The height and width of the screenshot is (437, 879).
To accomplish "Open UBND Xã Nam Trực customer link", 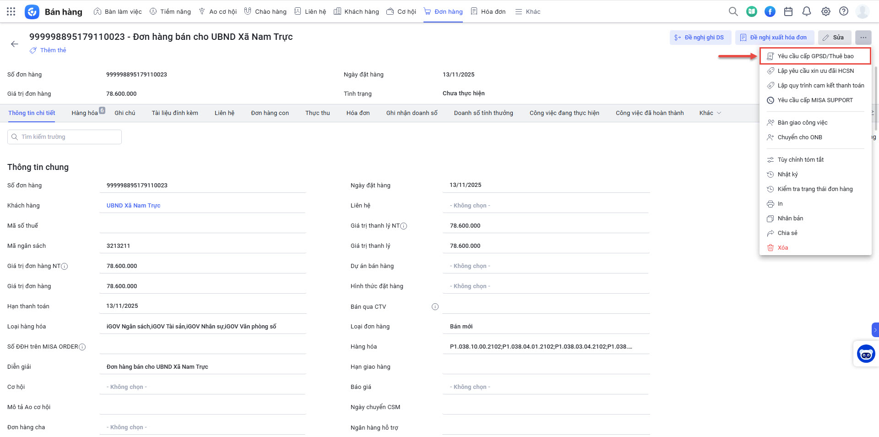I will (133, 206).
